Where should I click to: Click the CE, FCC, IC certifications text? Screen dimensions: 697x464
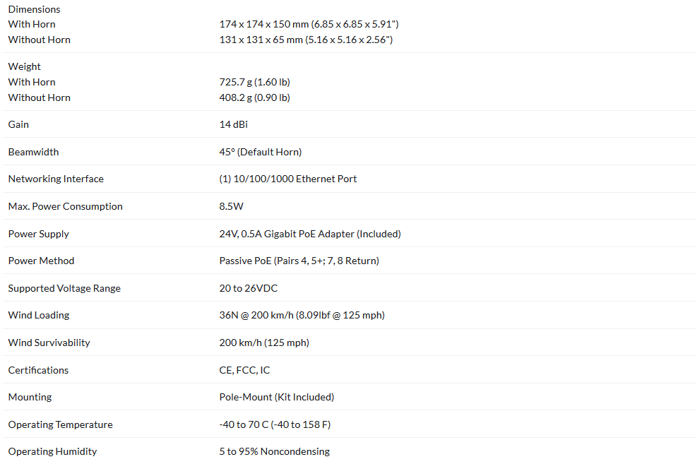pyautogui.click(x=244, y=370)
